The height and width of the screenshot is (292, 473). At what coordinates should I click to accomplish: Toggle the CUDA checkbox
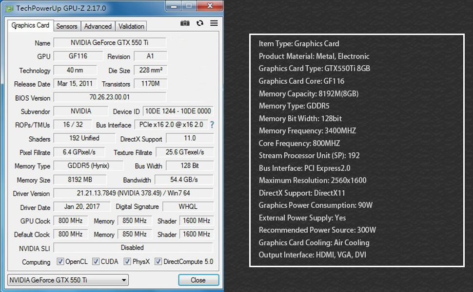pos(96,261)
